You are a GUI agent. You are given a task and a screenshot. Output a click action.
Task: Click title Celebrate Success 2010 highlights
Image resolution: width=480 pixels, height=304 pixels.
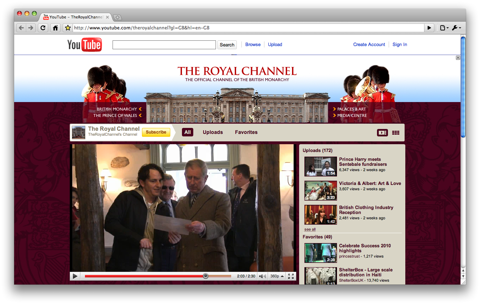pos(365,248)
